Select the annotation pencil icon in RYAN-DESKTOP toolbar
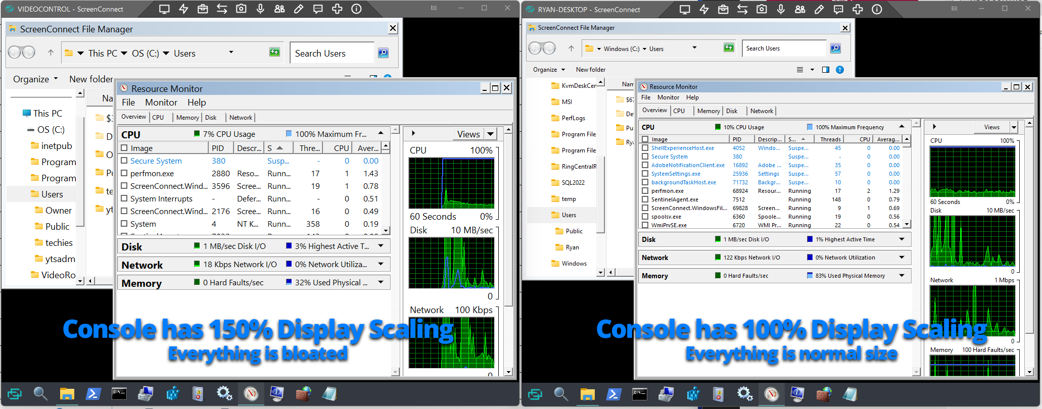 point(819,9)
